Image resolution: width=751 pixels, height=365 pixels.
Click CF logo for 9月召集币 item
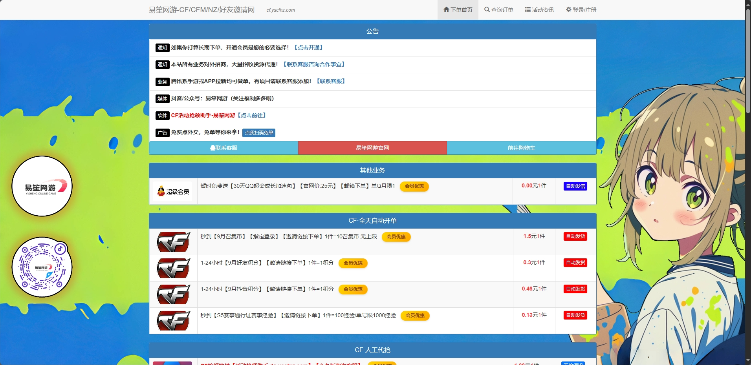pos(173,242)
